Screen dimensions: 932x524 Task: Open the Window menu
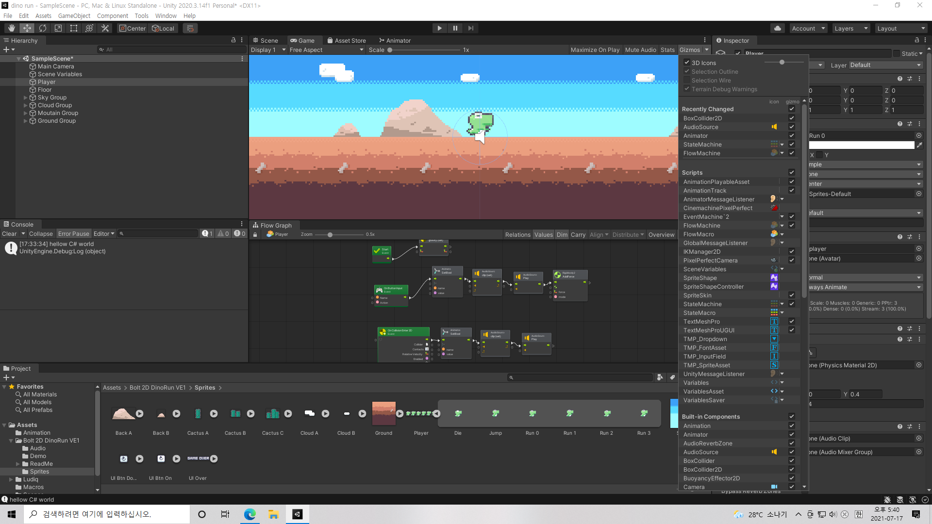[x=166, y=16]
